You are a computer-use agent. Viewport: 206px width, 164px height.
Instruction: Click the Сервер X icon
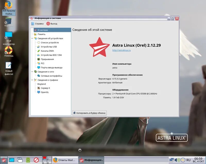click(39, 88)
